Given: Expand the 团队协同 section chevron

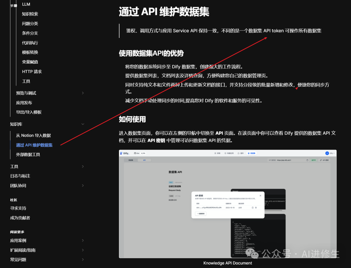Looking at the screenshot, I should coord(83,186).
